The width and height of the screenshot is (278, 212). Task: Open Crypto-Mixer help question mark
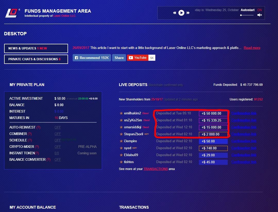point(37,147)
